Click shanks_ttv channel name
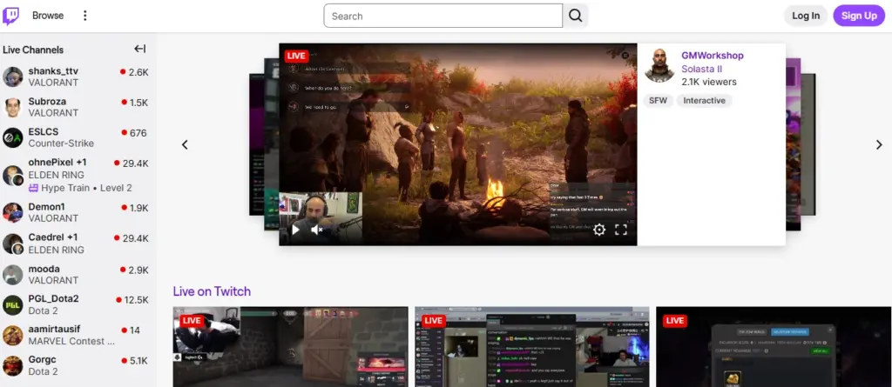The width and height of the screenshot is (892, 387). [53, 71]
